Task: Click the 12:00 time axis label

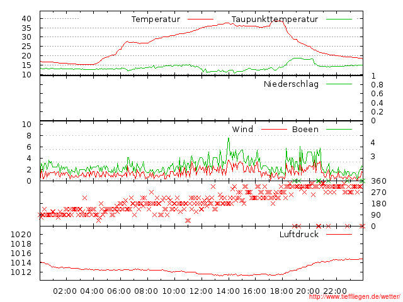Action: tap(201, 291)
